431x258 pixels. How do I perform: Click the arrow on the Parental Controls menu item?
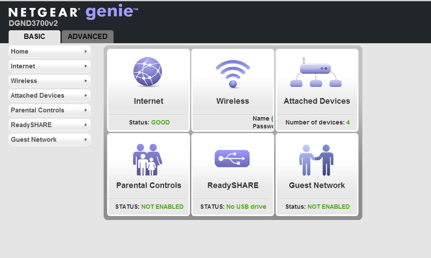[x=86, y=110]
